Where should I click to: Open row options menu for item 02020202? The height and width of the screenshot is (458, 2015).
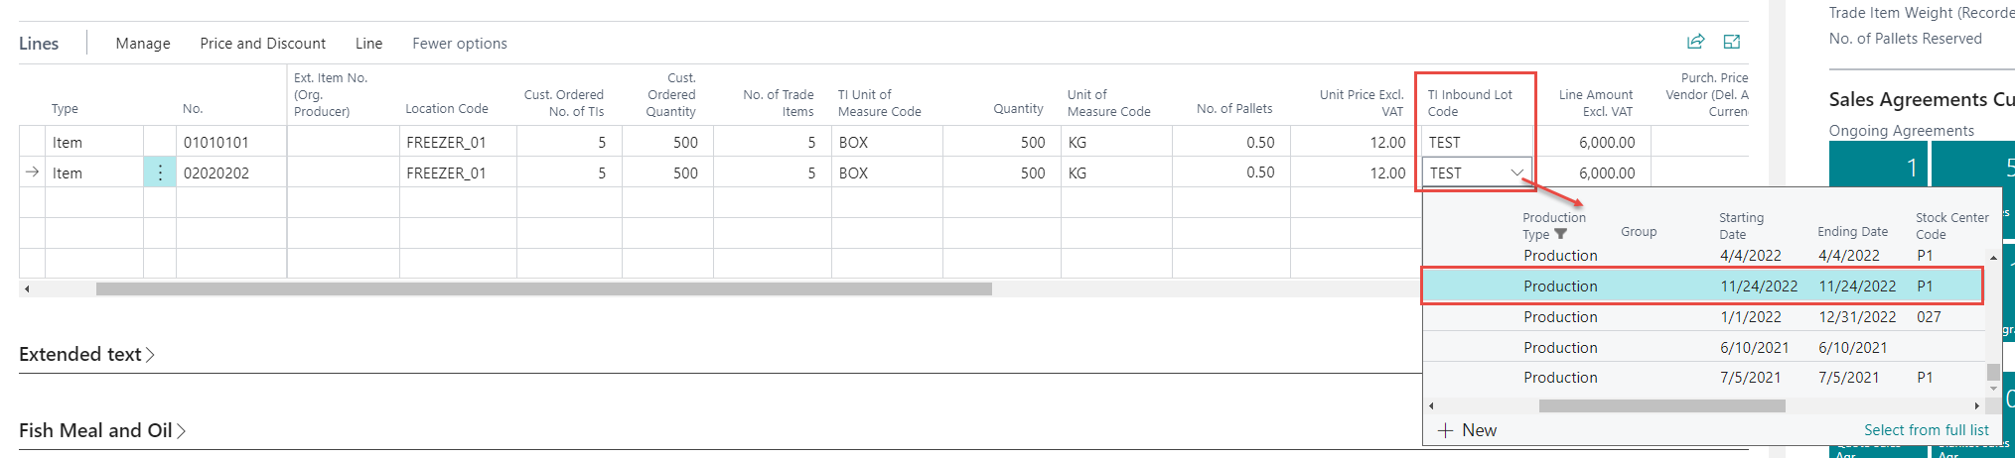click(160, 172)
